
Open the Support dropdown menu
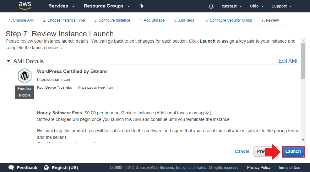(x=281, y=6)
